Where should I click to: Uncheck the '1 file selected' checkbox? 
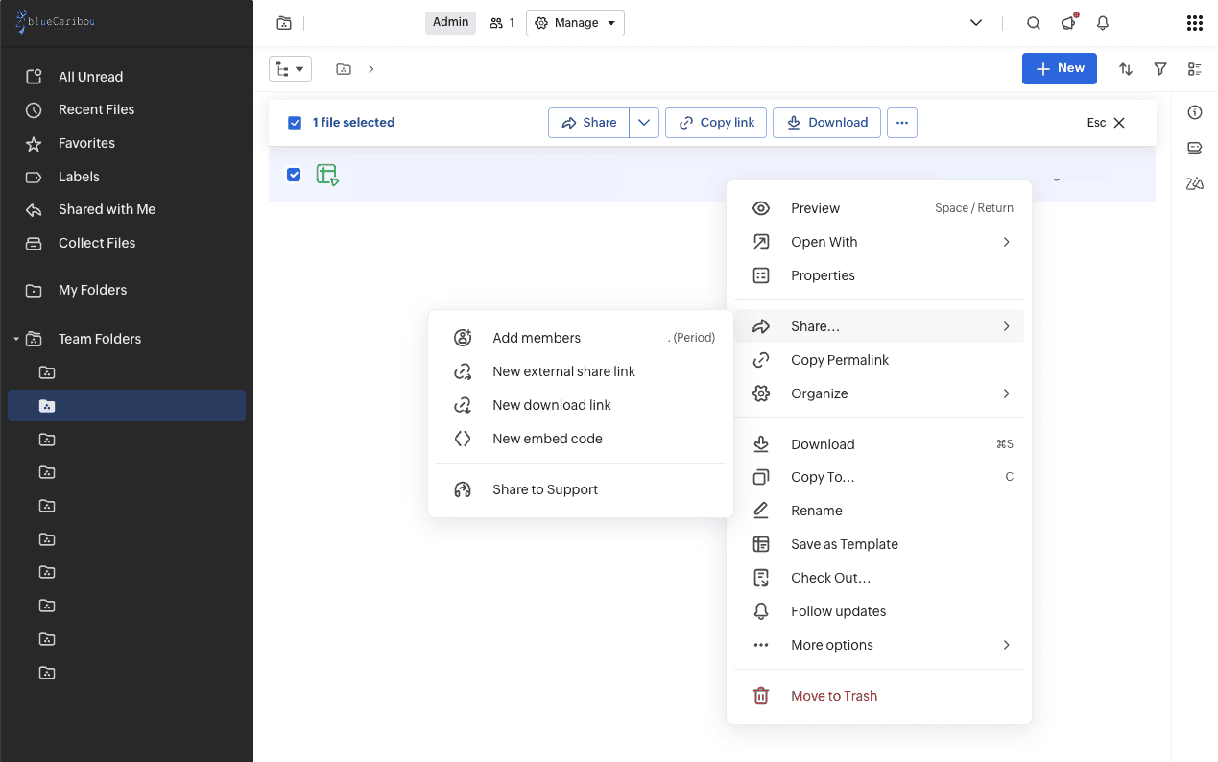[295, 123]
